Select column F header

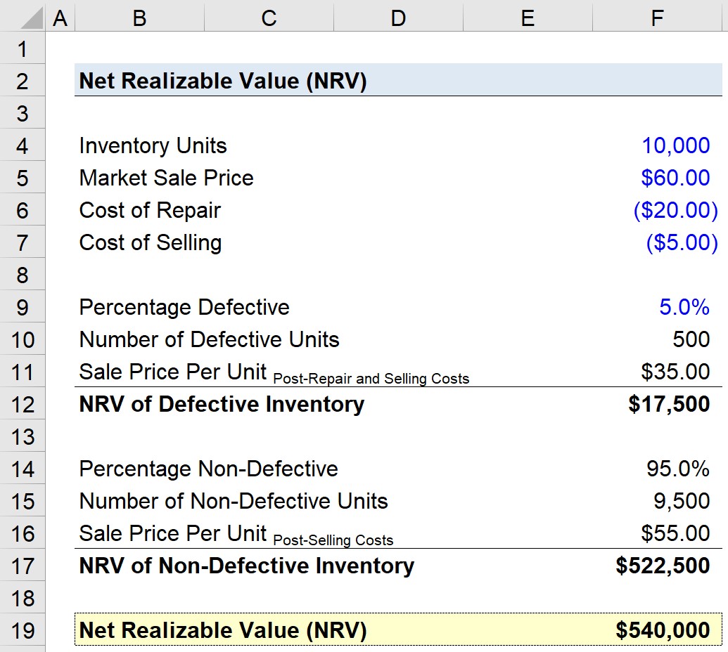click(x=658, y=18)
